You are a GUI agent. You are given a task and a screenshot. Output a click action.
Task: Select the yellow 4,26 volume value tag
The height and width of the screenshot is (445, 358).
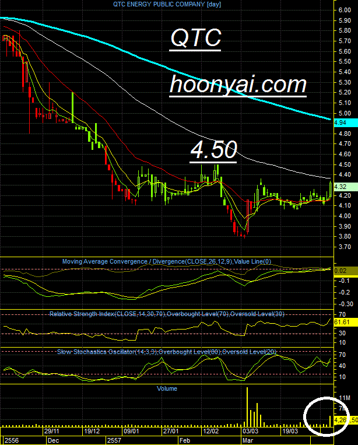[346, 420]
